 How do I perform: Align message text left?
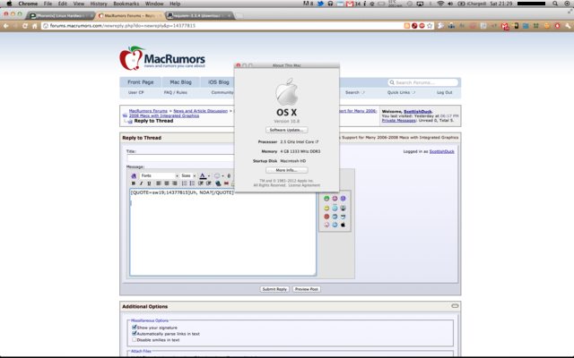click(159, 183)
